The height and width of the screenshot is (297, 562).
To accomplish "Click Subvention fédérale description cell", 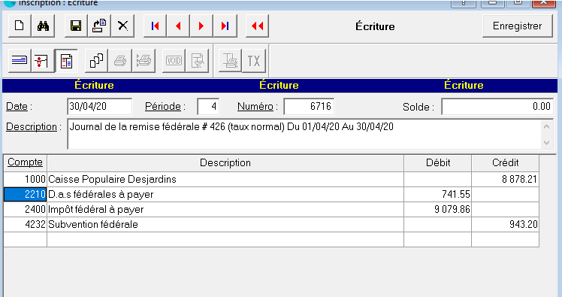I will coord(225,224).
